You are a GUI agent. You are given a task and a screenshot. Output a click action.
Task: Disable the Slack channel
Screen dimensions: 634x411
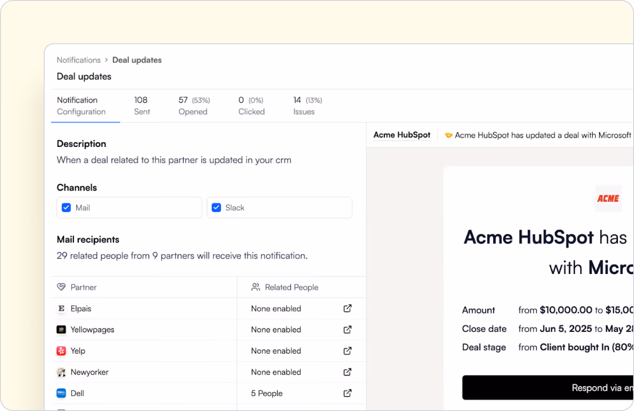coord(216,207)
